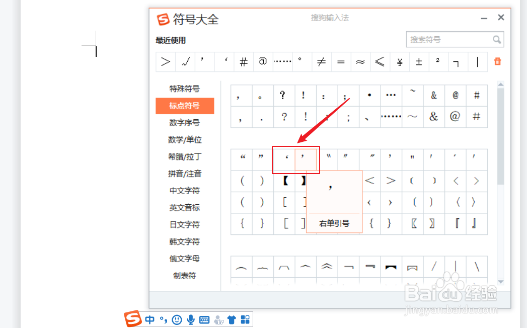Open the Sogou toolbox grid icon
The height and width of the screenshot is (328, 527).
tap(245, 319)
